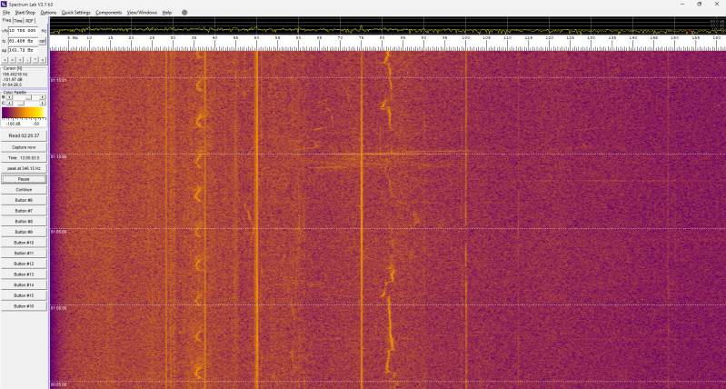Click Button #9
The height and width of the screenshot is (389, 726).
point(24,232)
